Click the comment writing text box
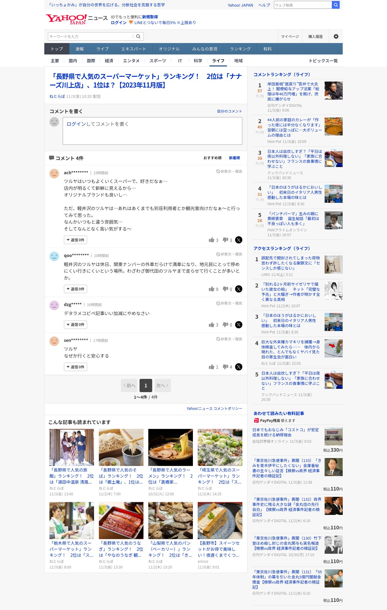This screenshot has width=387, height=610. (153, 131)
